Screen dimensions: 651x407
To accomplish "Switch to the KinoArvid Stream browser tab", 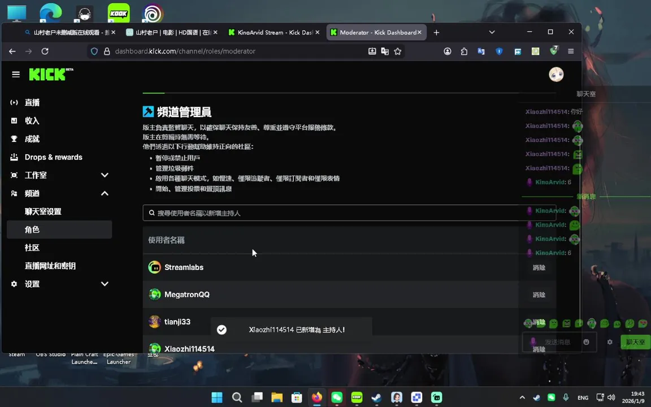I will point(274,32).
